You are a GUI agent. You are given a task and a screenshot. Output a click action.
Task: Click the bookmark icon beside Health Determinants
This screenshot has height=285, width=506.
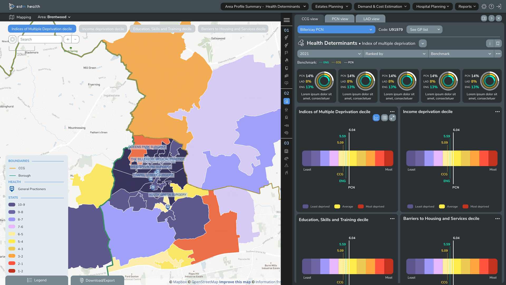[x=498, y=44]
